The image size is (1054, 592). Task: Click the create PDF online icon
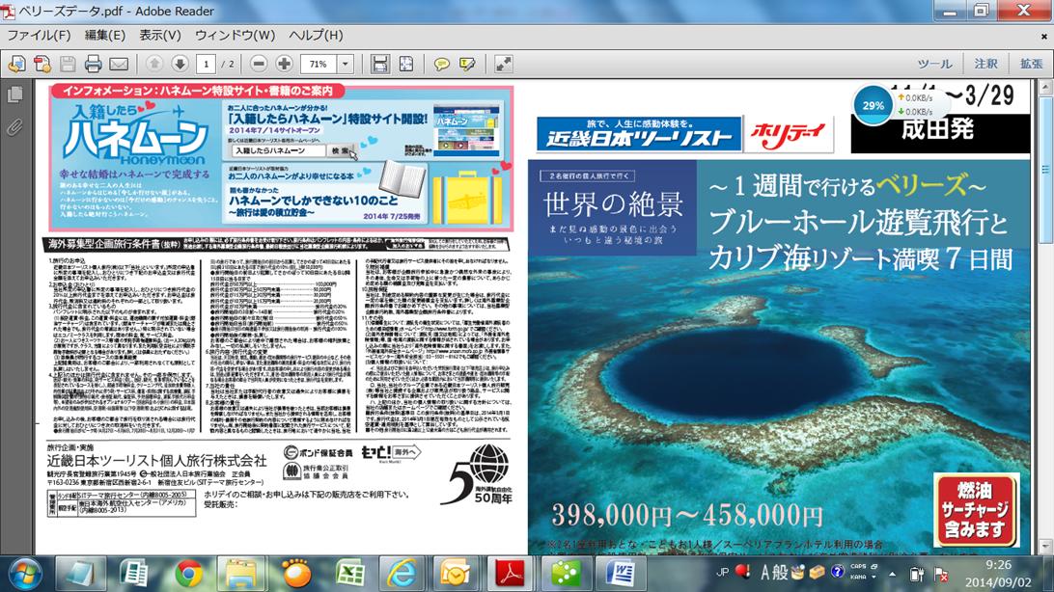42,64
